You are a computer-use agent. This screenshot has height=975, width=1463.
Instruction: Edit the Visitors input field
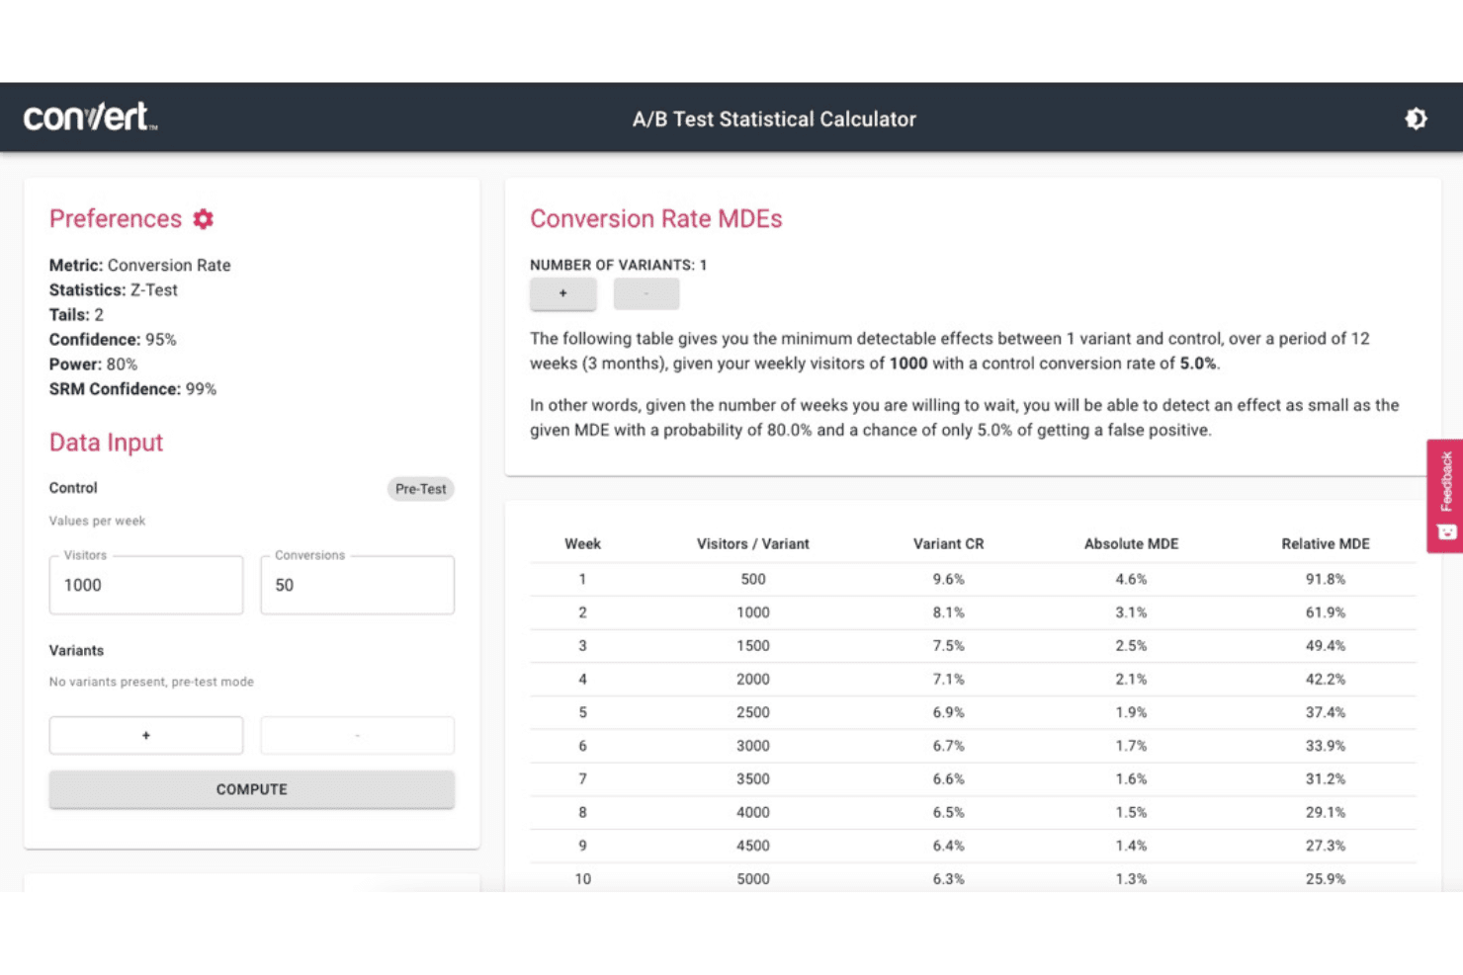pyautogui.click(x=146, y=585)
